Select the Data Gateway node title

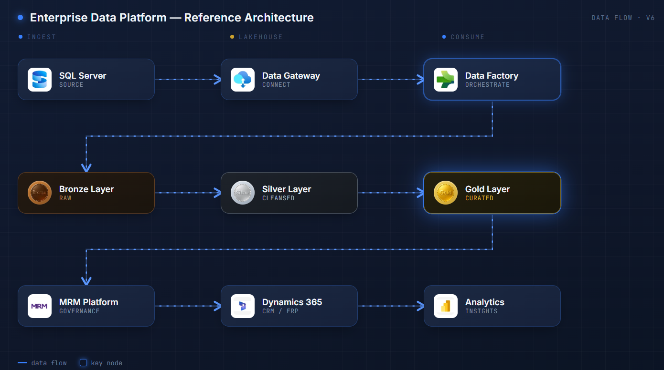click(291, 76)
